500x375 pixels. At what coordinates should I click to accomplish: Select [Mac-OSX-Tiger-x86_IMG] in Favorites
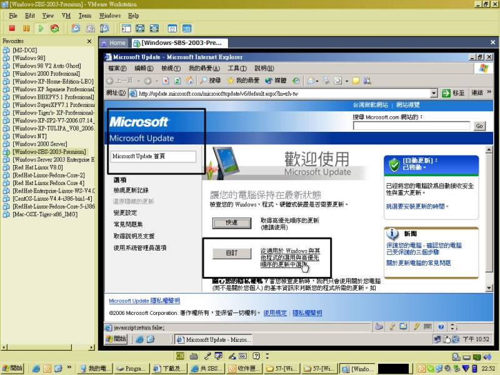coord(45,214)
